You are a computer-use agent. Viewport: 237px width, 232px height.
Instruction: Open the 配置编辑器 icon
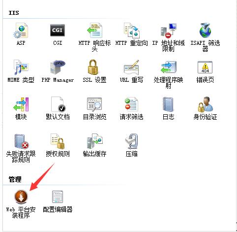pyautogui.click(x=58, y=197)
